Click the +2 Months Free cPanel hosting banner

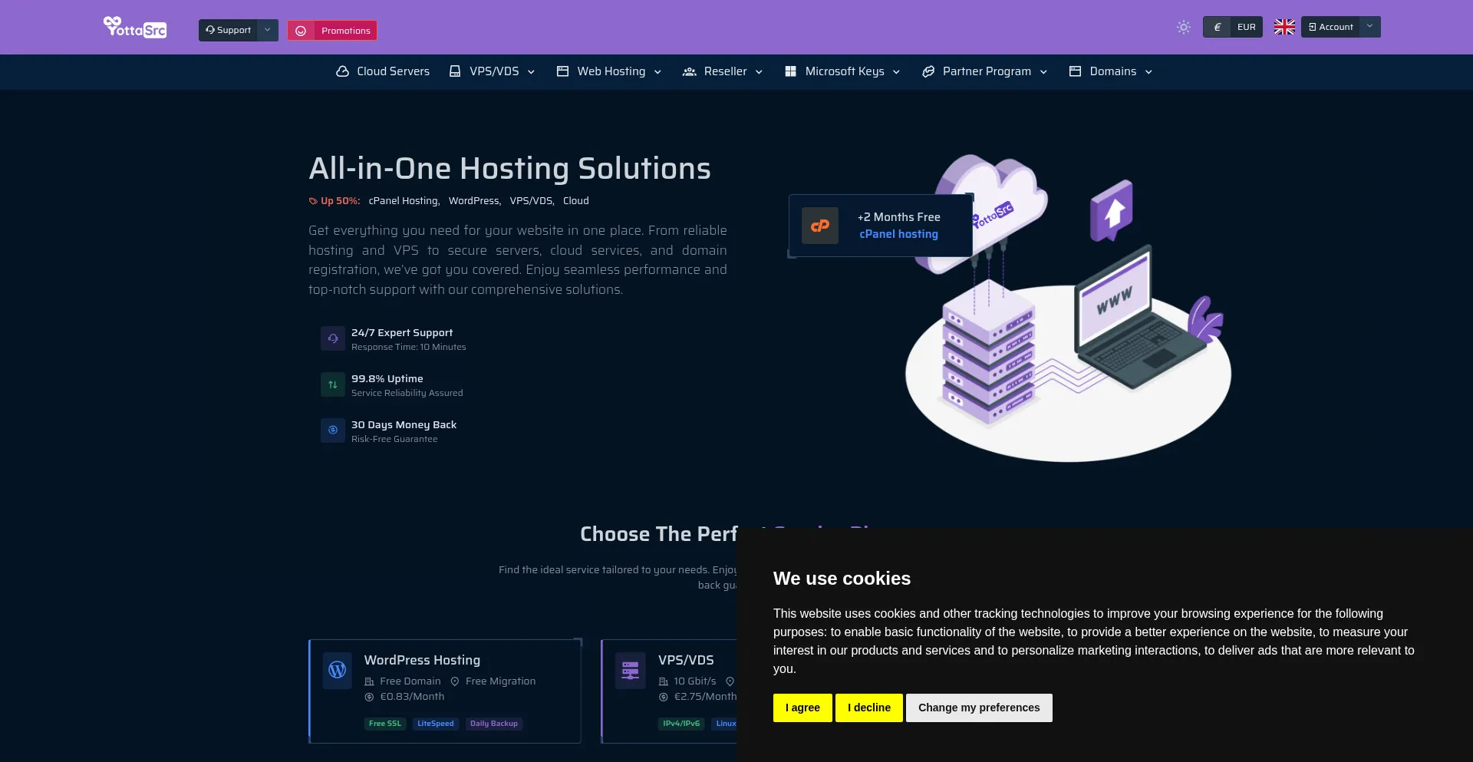pos(881,226)
